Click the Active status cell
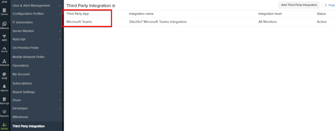This screenshot has height=131, width=335. [322, 22]
